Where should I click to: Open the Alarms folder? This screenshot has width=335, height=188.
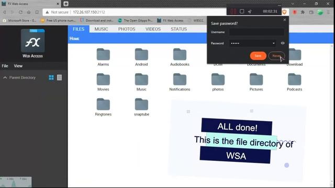[x=103, y=57]
